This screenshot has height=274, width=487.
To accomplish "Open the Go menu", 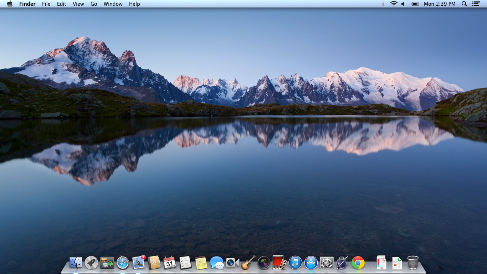I will click(94, 4).
